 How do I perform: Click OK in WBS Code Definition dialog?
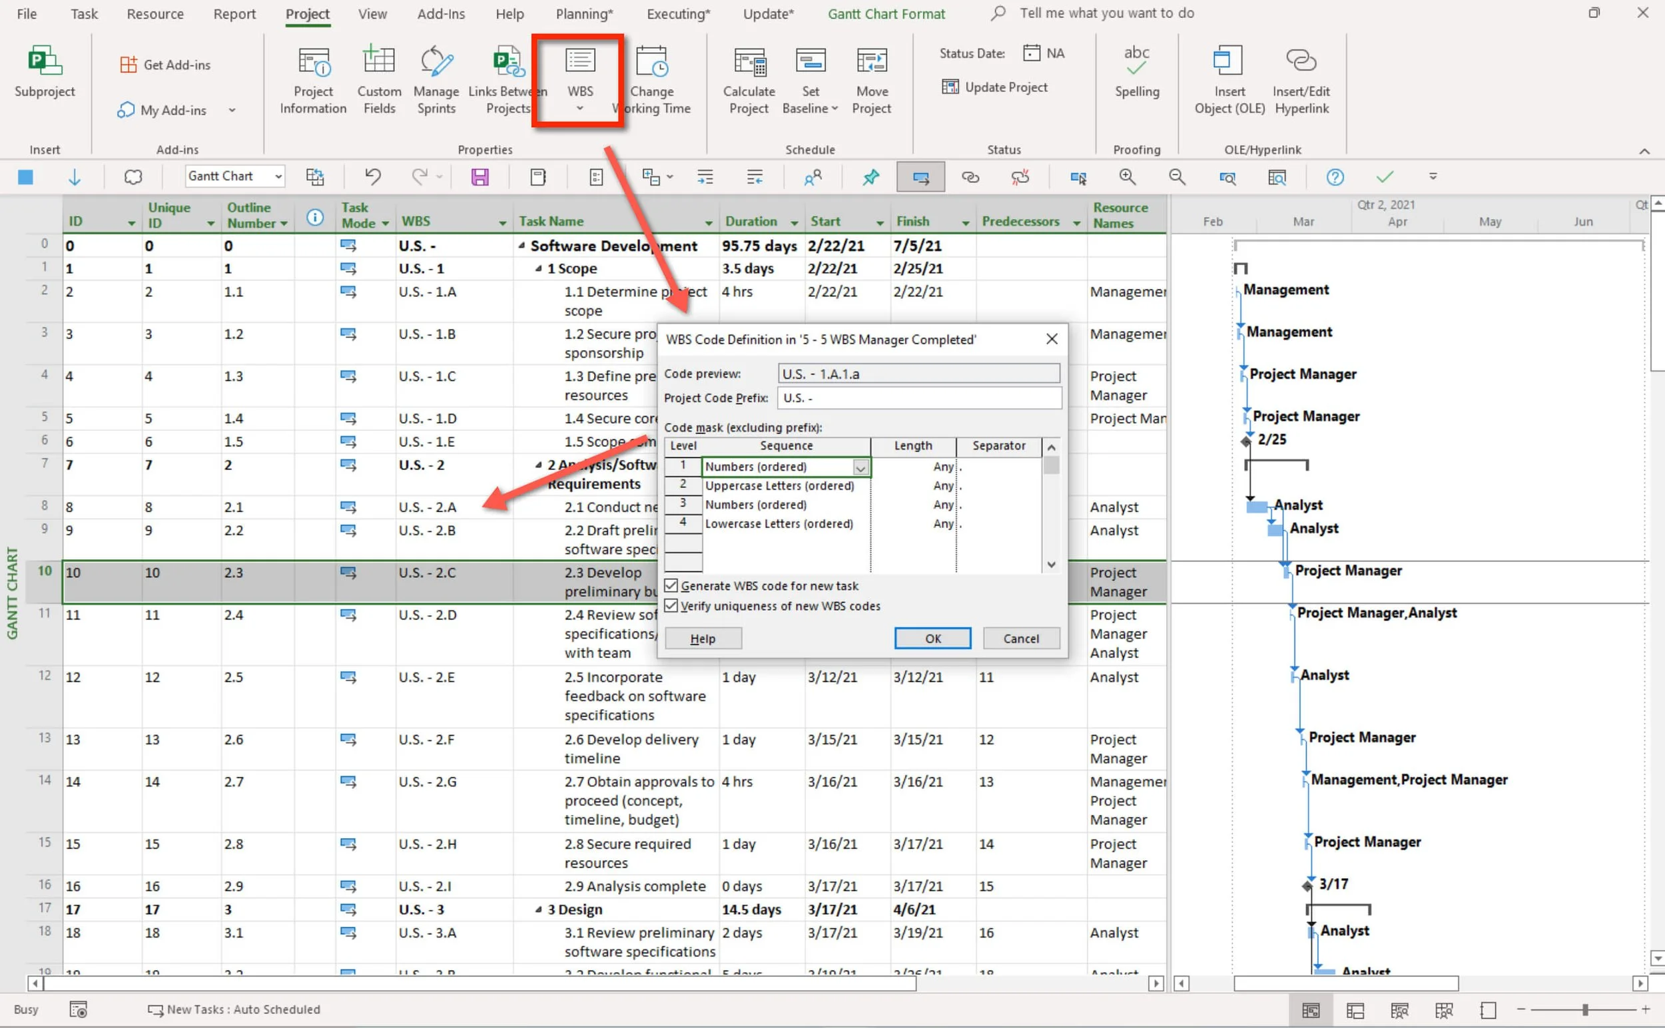(932, 639)
